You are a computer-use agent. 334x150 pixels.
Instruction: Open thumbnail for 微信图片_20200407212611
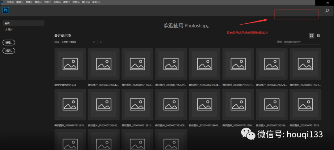(x=137, y=104)
